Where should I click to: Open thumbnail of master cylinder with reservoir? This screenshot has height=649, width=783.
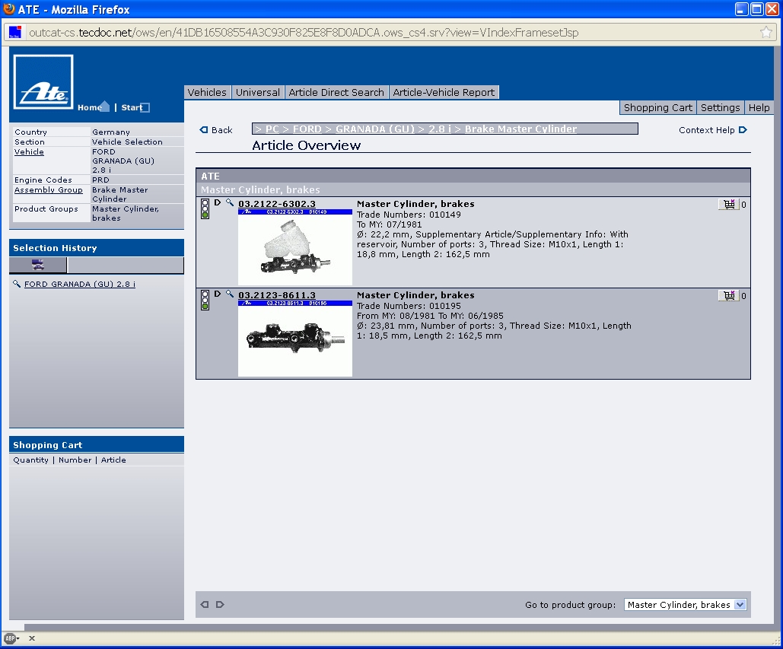295,247
